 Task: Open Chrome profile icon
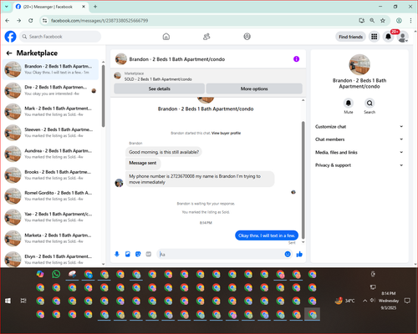tap(399, 21)
